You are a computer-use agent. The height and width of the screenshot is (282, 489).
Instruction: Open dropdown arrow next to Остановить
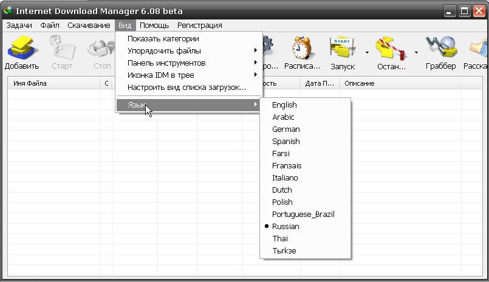point(416,52)
